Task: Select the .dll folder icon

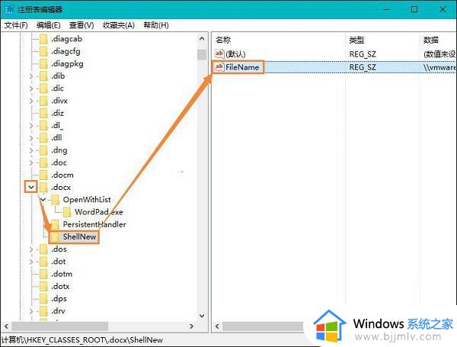Action: (x=43, y=138)
